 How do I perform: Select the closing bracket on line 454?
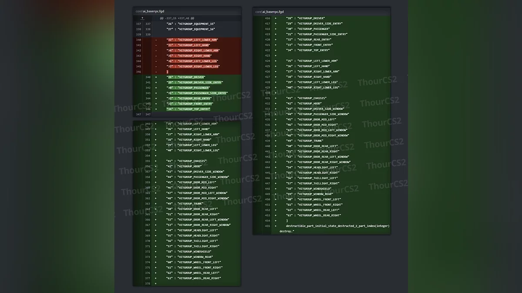tap(287, 221)
